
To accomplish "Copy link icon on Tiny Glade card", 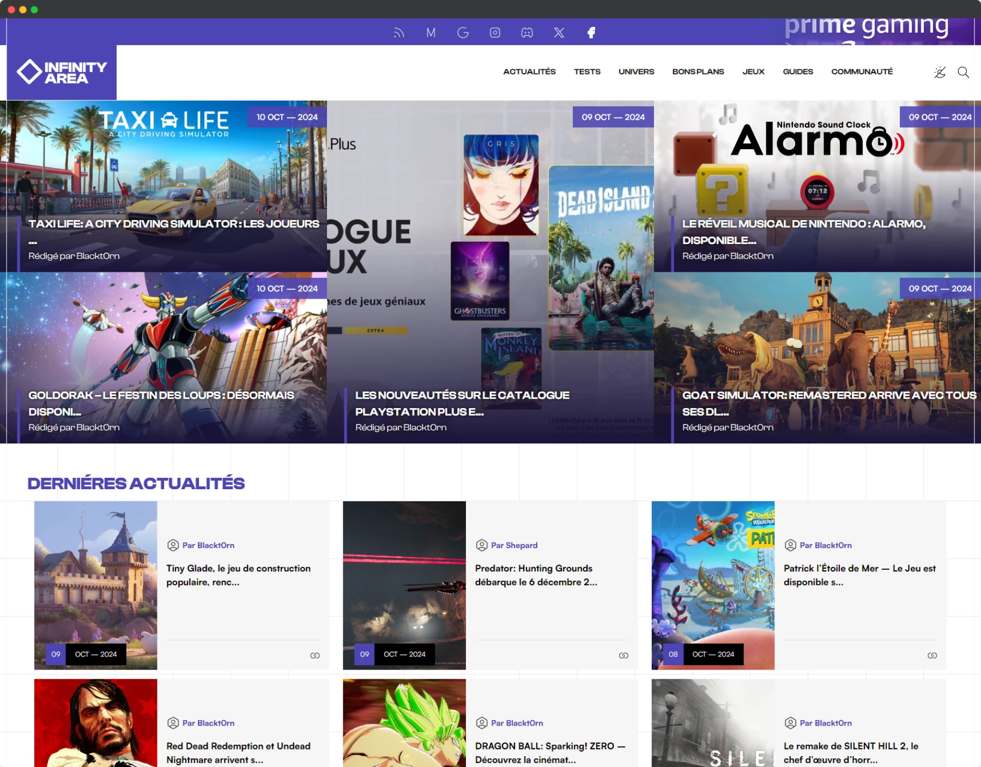I will click(315, 655).
